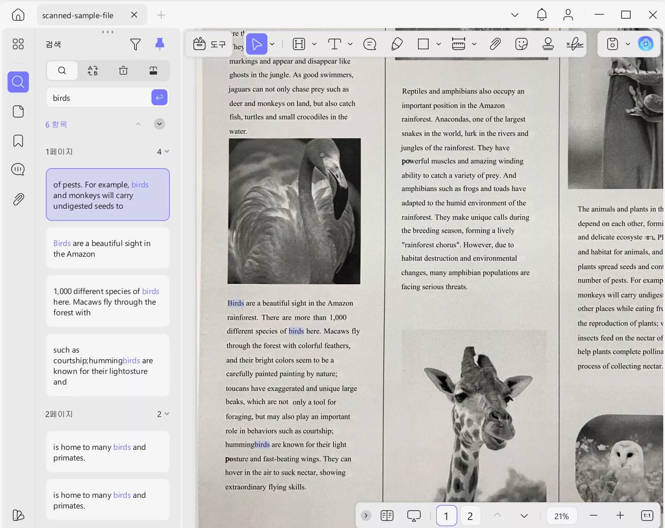Viewport: 665px width, 528px height.
Task: Select the magnifier search mode tab
Action: [62, 70]
